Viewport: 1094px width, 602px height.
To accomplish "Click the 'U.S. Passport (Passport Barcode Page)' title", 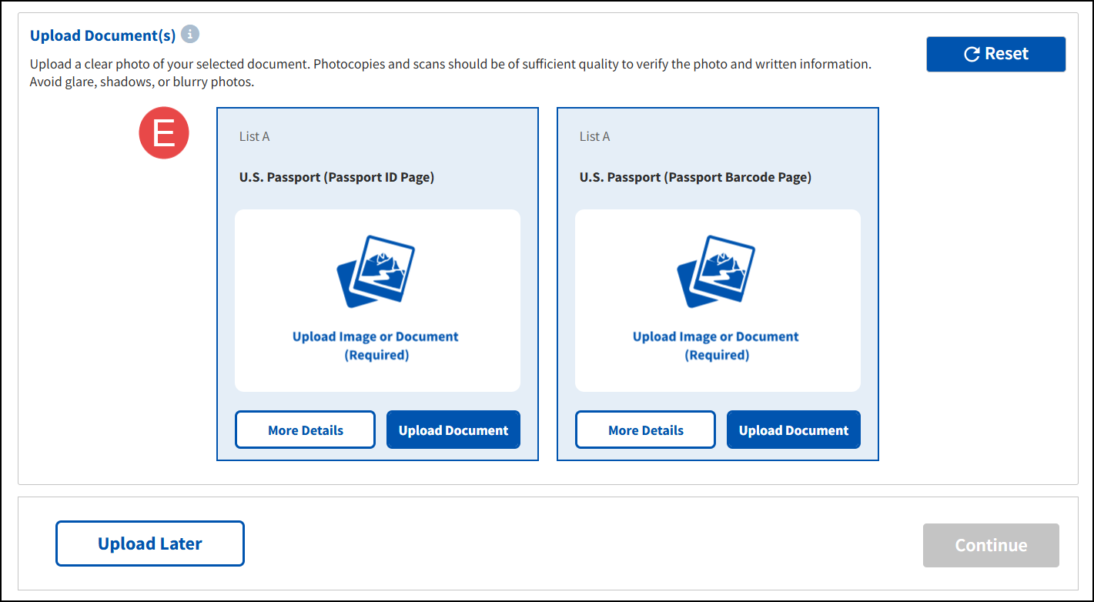I will pos(695,177).
